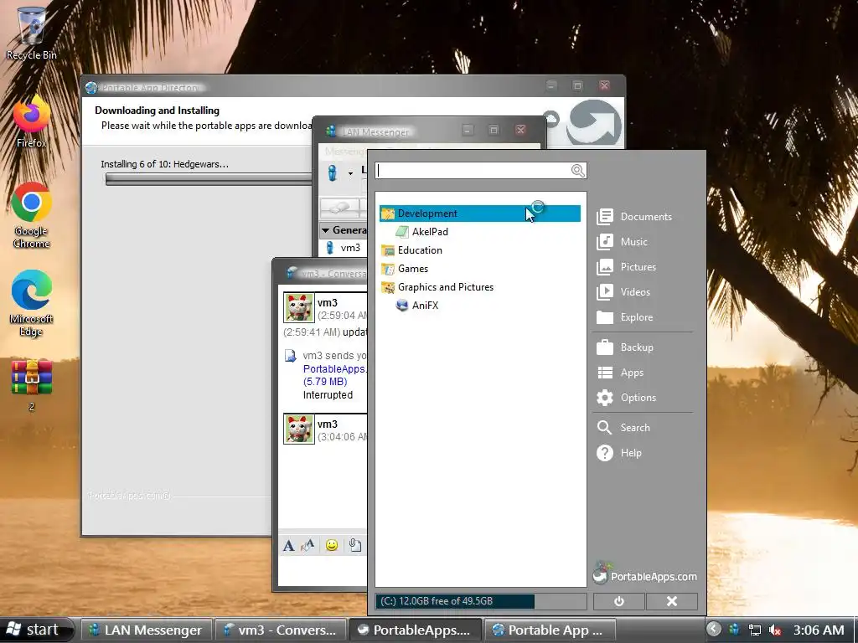This screenshot has width=858, height=643.
Task: Open the Pictures folder shortcut
Action: point(626,267)
